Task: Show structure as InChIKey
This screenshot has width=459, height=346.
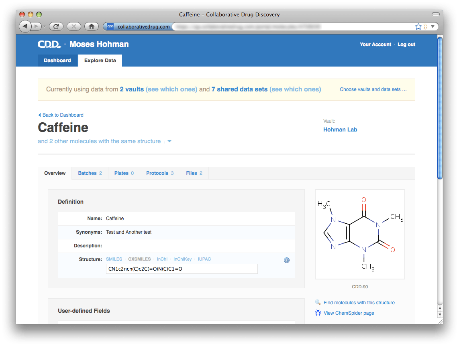Action: [182, 259]
